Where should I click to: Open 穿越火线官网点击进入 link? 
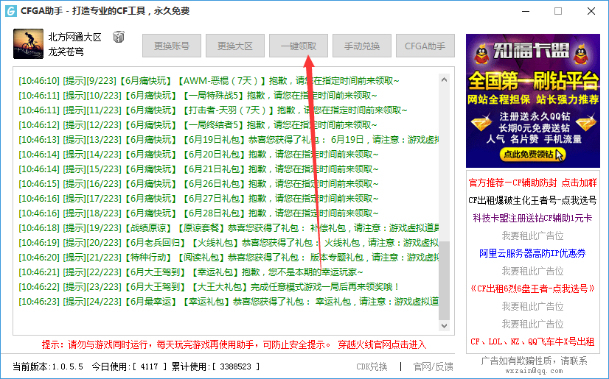point(382,344)
